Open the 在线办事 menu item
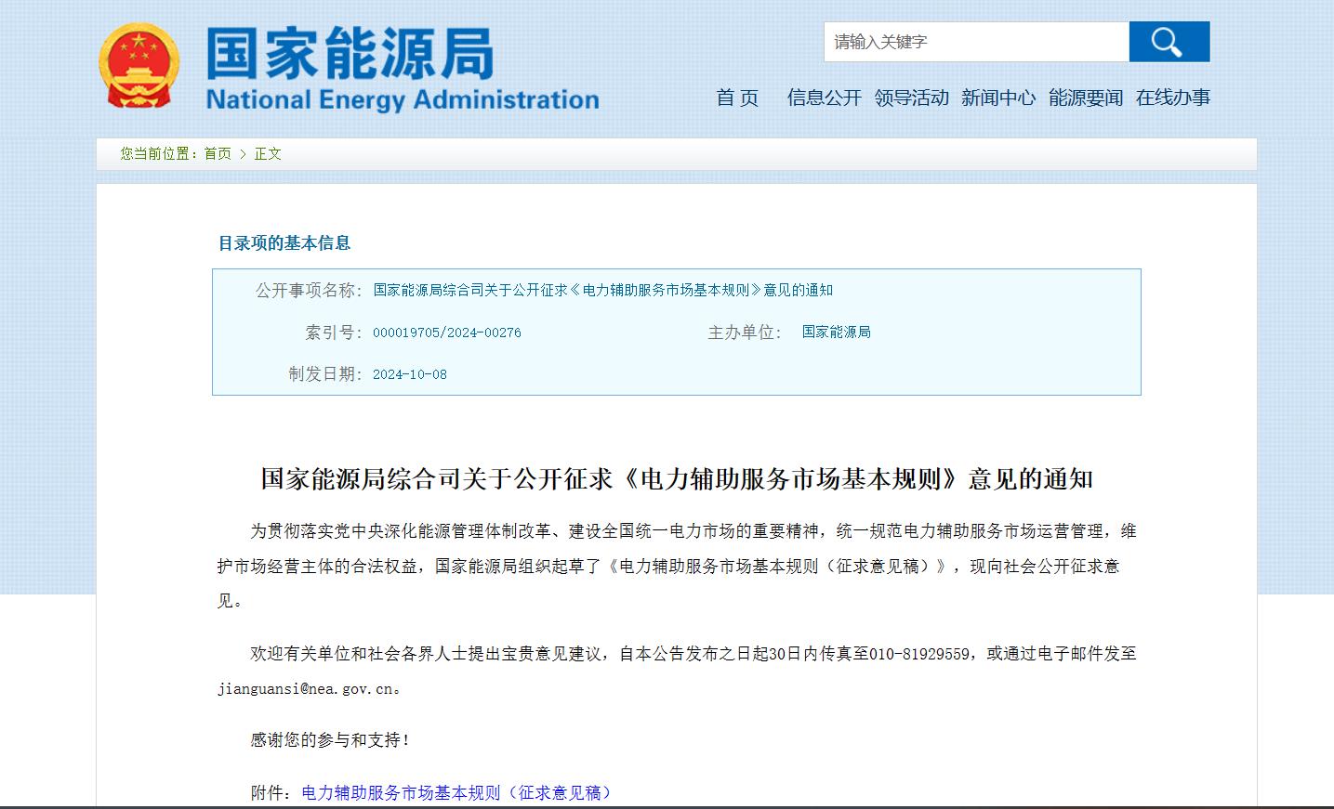 pos(1173,98)
